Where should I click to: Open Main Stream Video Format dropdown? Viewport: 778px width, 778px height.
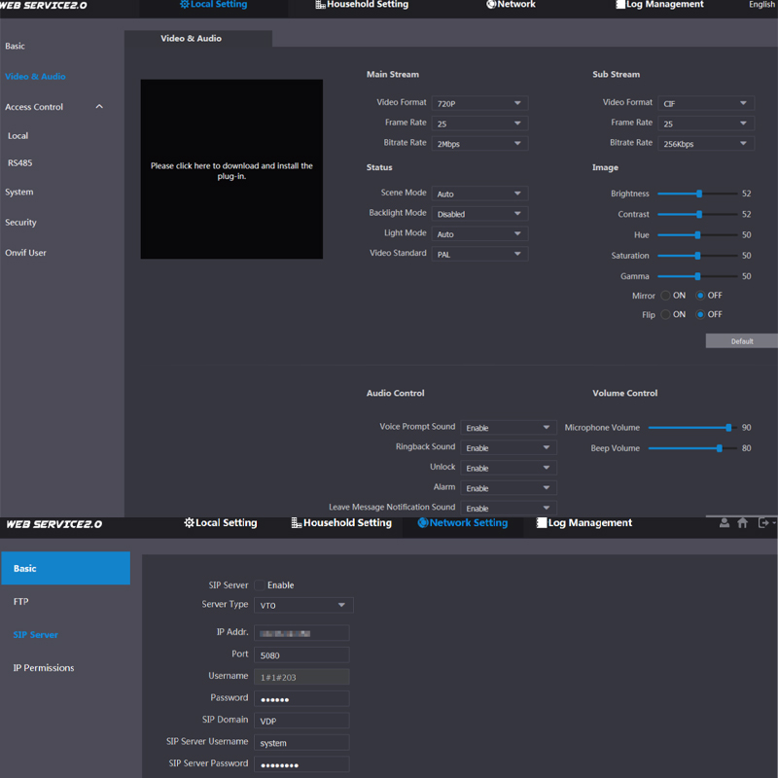479,103
